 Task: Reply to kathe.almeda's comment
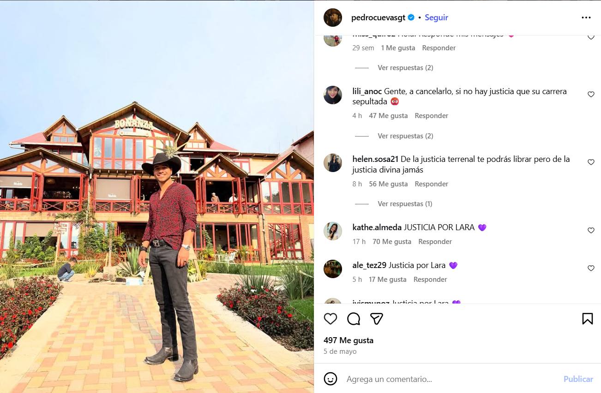pyautogui.click(x=435, y=242)
